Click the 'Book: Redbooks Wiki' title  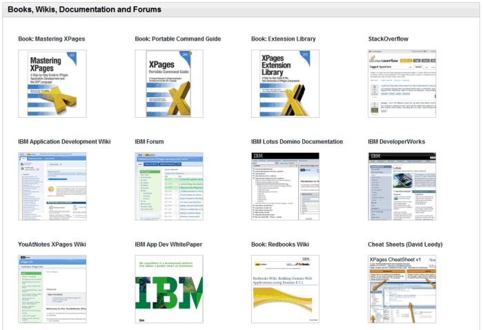[280, 245]
